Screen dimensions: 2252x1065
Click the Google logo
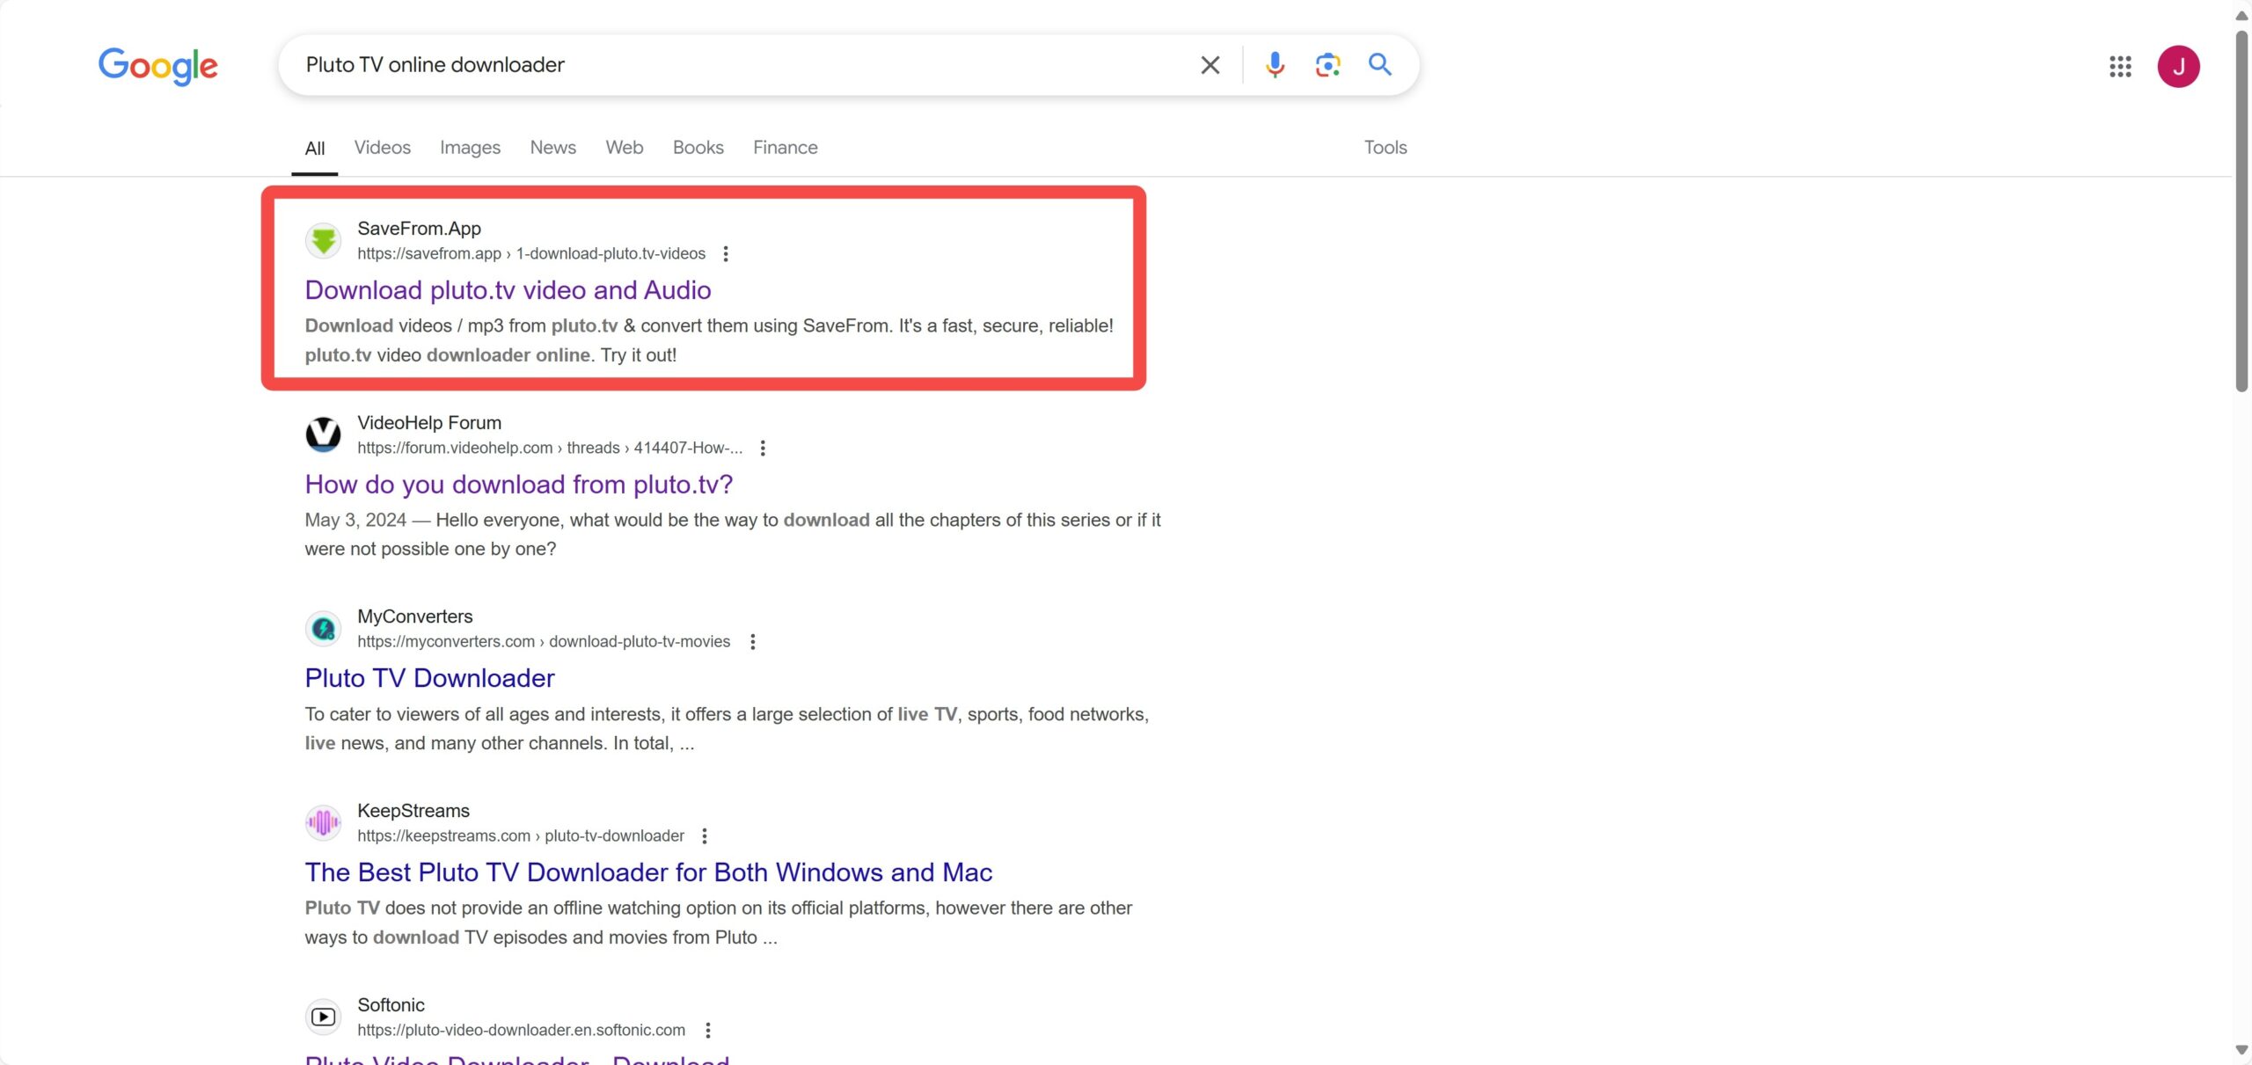[x=158, y=66]
